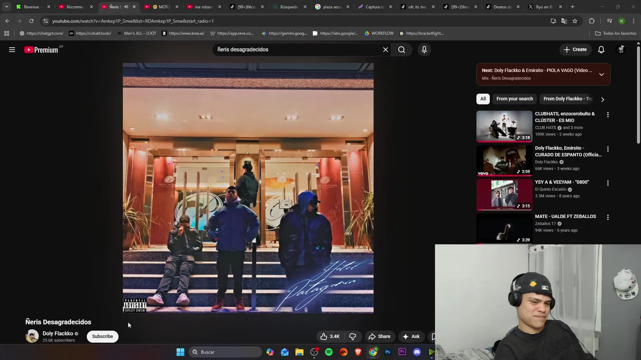Viewport: 641px width, 360px height.
Task: Click the video player album art
Action: pyautogui.click(x=248, y=188)
